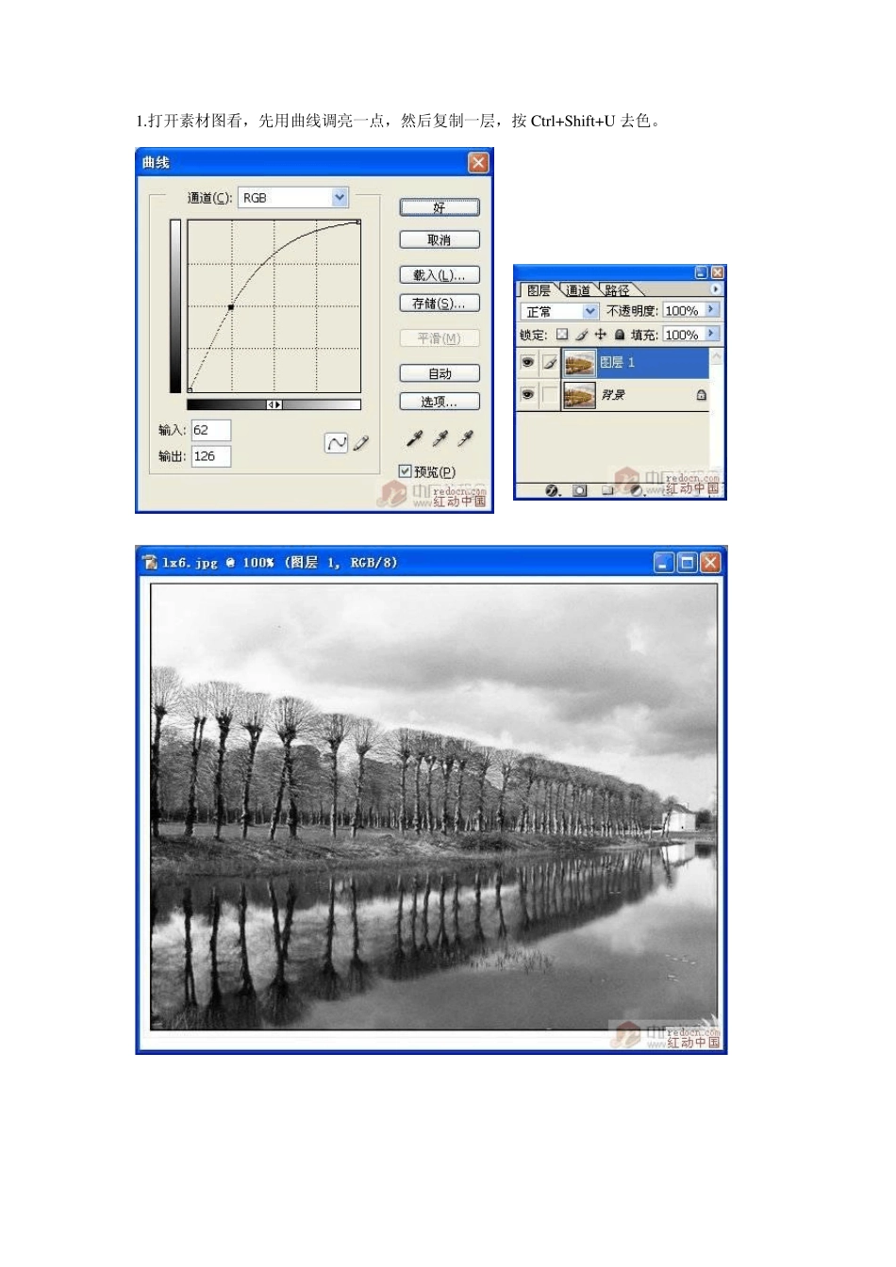The height and width of the screenshot is (1267, 896).
Task: Pick the gray point eyedropper in Curves
Action: click(x=440, y=438)
